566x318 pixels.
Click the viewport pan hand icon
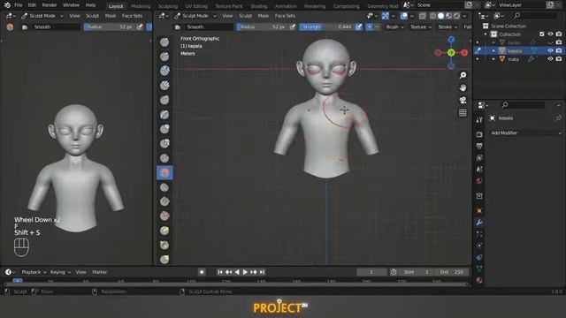click(463, 87)
